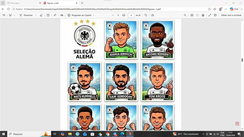Click the Seleção Alemã crest

(x=85, y=36)
